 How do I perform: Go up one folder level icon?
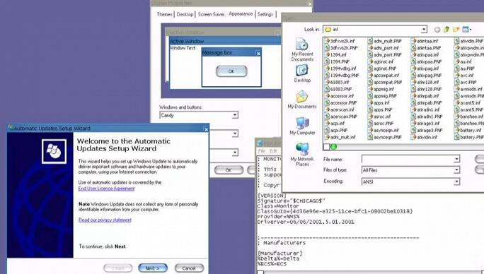tap(446, 29)
